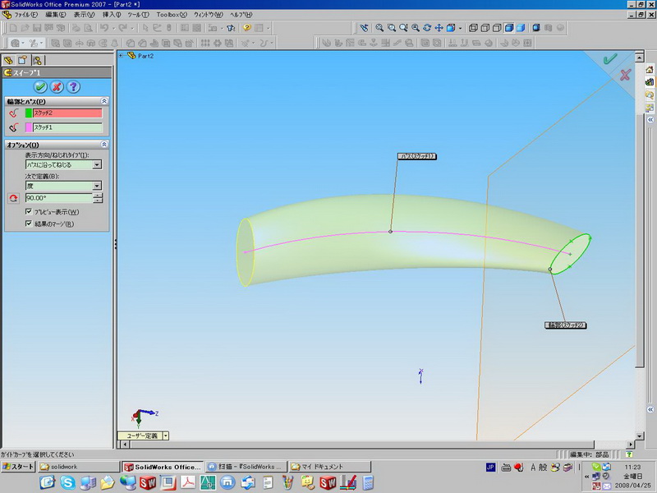Click the Previous View icon
Image resolution: width=657 pixels, height=493 pixels.
[x=364, y=28]
